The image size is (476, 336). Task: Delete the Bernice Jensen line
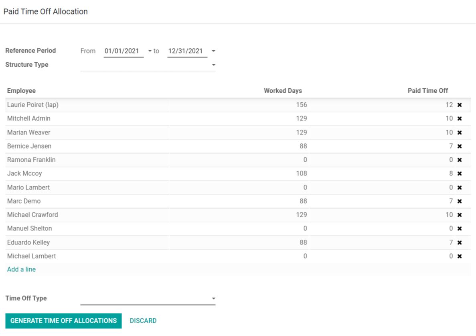pyautogui.click(x=460, y=146)
